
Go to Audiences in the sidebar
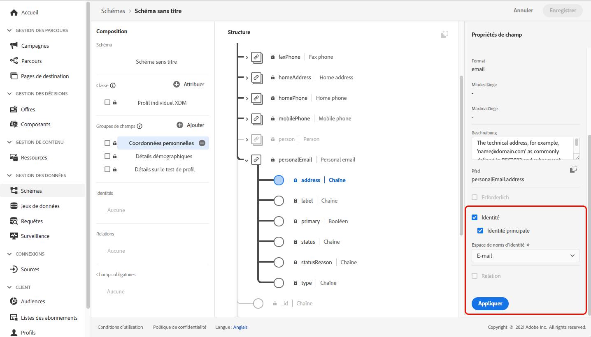point(33,301)
